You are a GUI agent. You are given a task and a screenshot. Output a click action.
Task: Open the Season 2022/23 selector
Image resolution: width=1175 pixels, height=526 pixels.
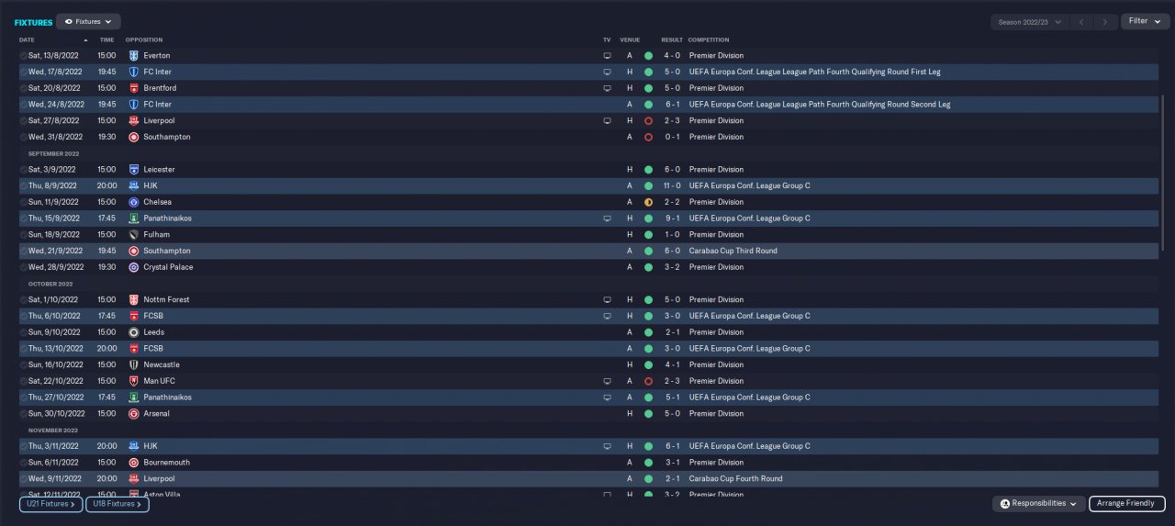pyautogui.click(x=1030, y=21)
